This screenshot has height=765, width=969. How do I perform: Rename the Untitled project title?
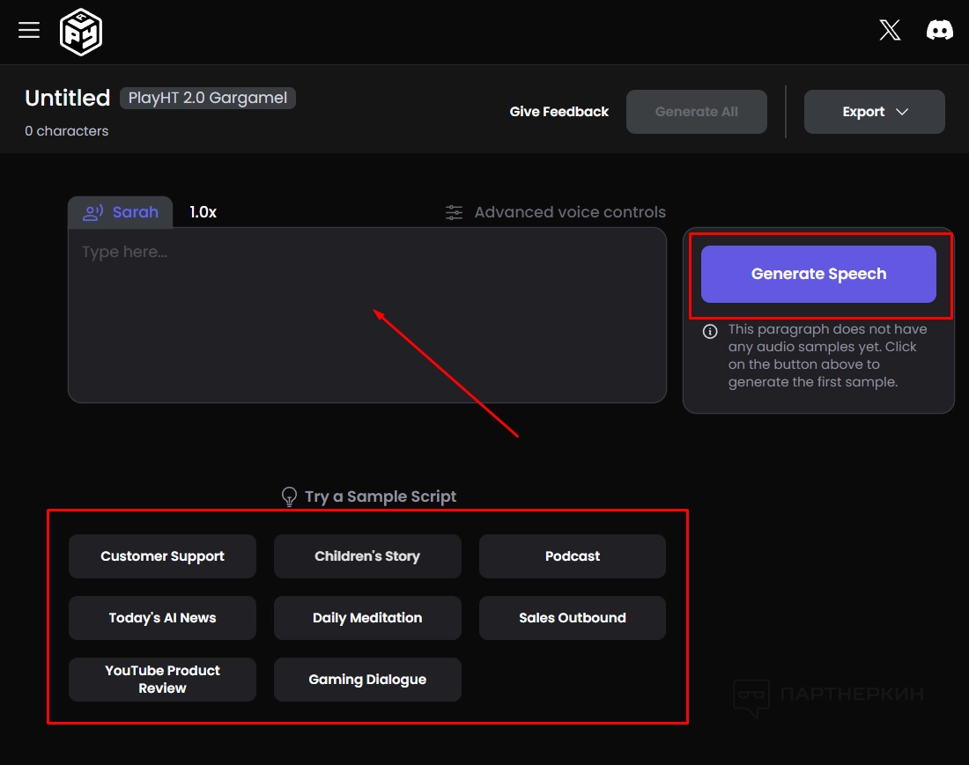[x=67, y=98]
